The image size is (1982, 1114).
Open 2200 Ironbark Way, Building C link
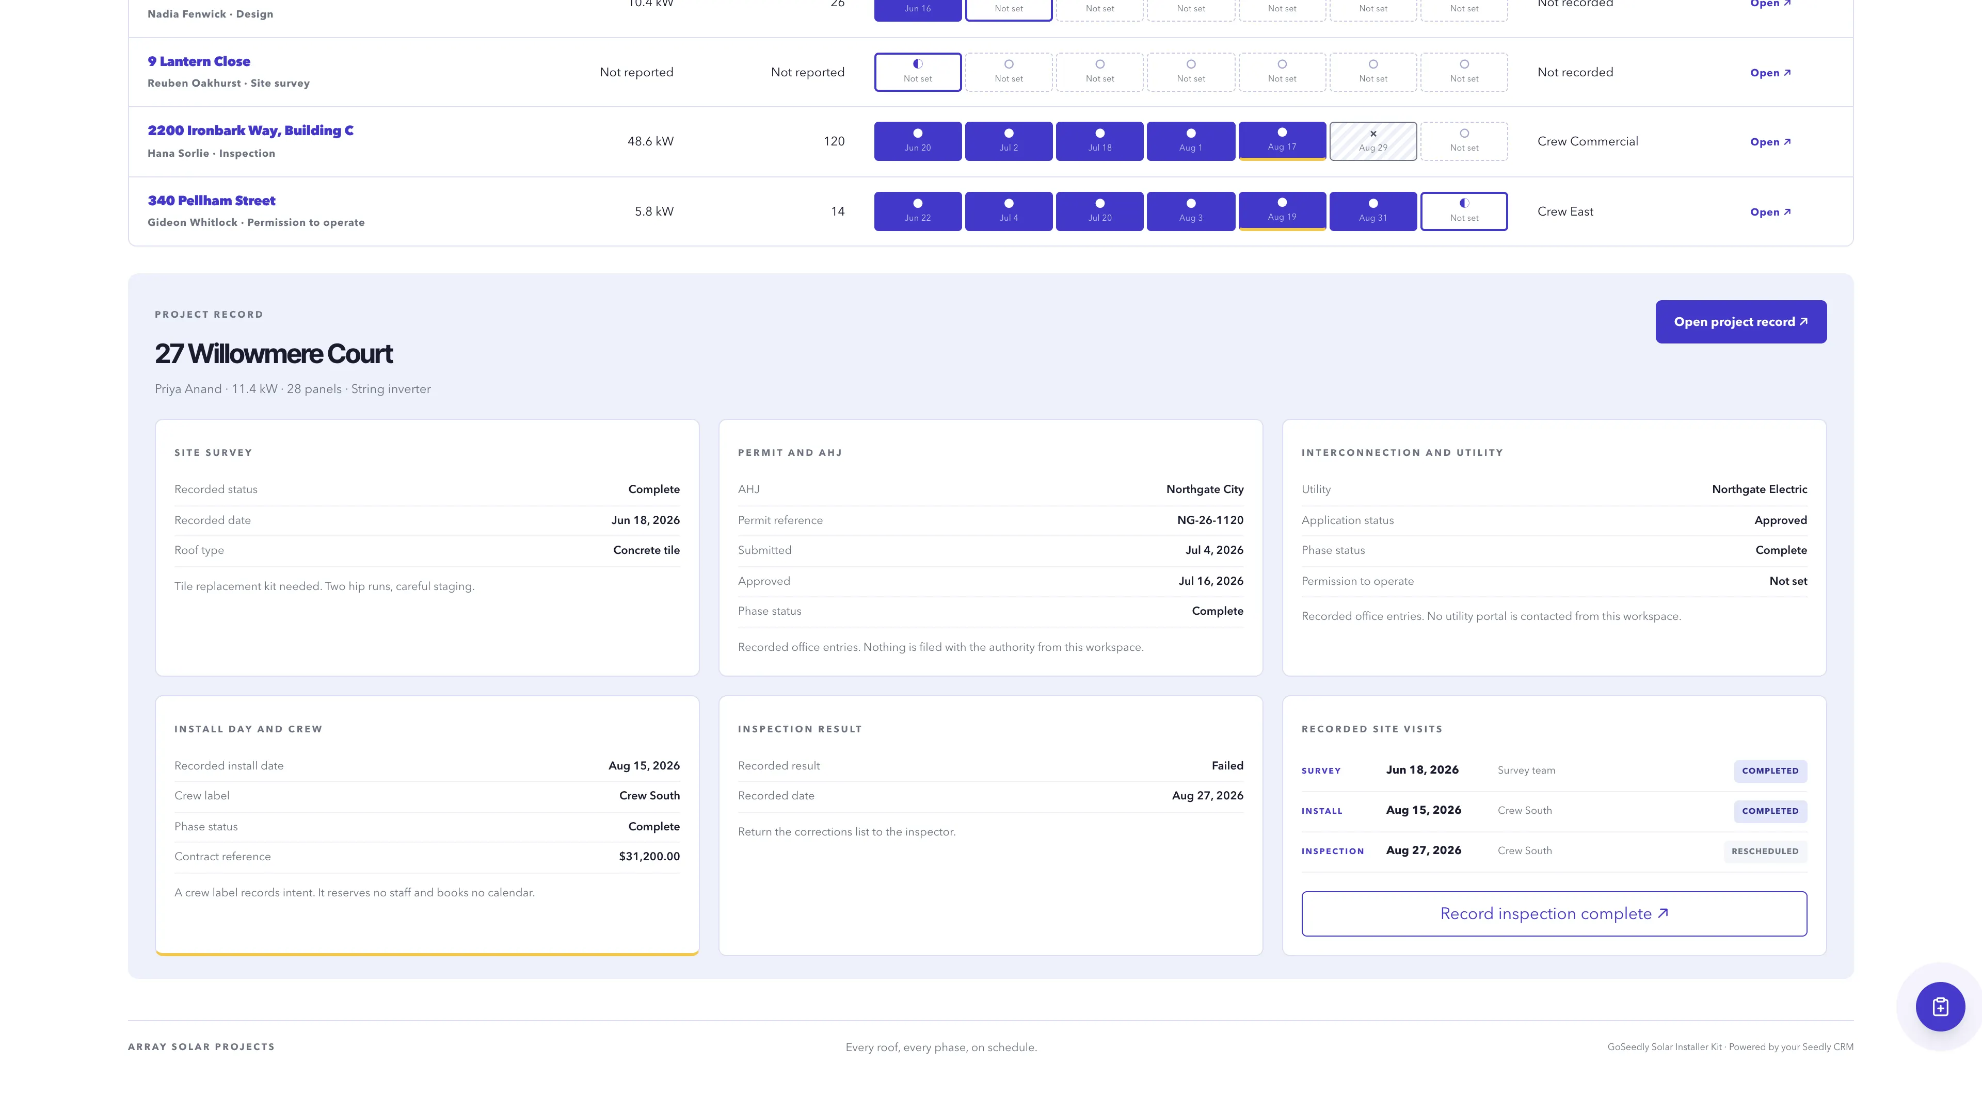point(250,130)
